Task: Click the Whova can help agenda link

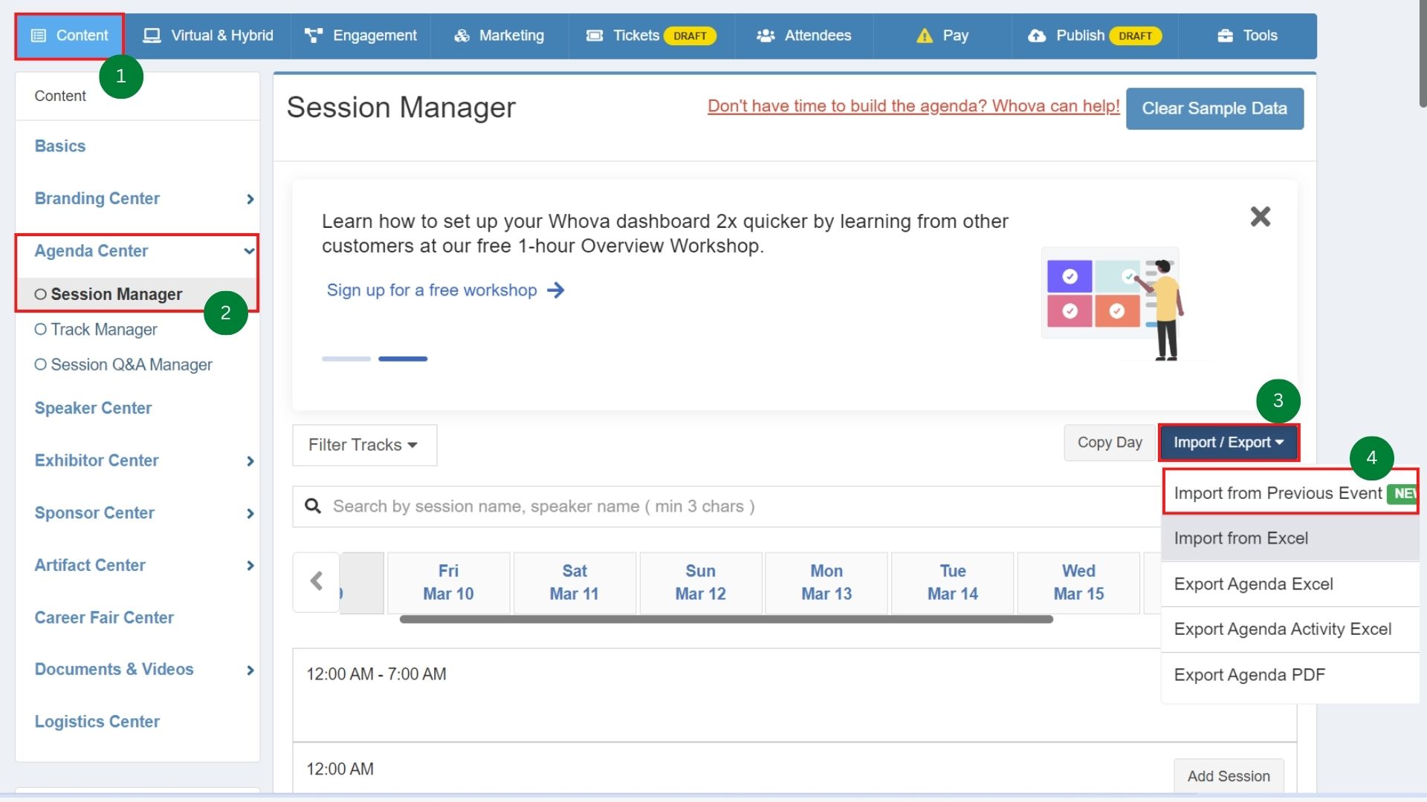Action: pyautogui.click(x=913, y=106)
